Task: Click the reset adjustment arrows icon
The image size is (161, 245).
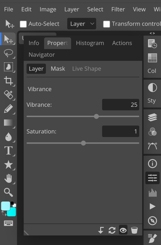Action: pos(112,230)
